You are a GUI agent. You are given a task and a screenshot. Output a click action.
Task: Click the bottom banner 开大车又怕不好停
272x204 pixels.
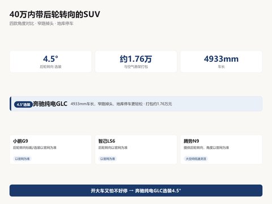[x=136, y=190]
